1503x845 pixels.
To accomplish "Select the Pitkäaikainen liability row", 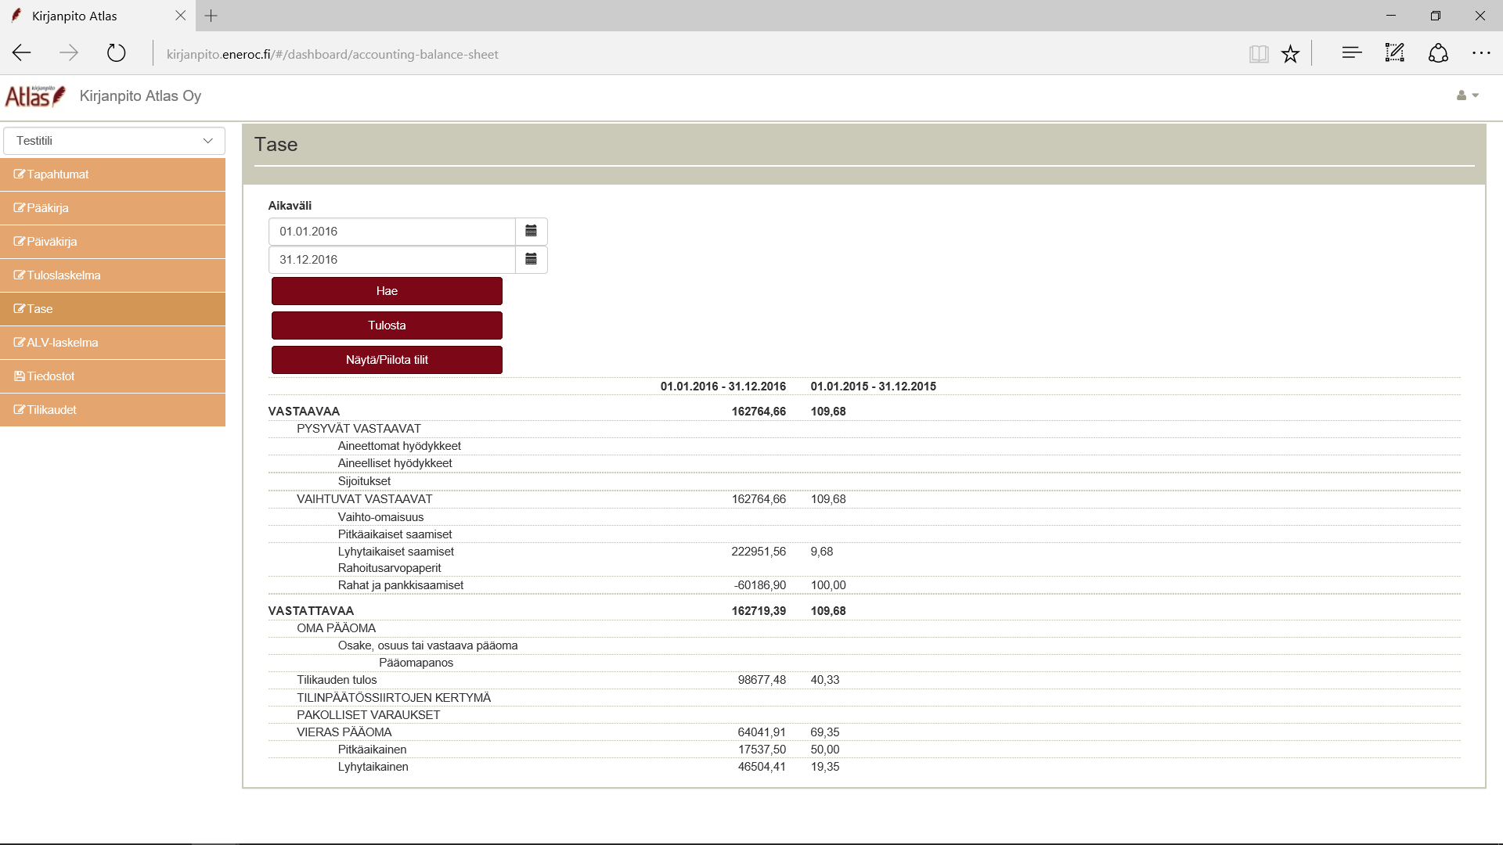I will [x=864, y=750].
